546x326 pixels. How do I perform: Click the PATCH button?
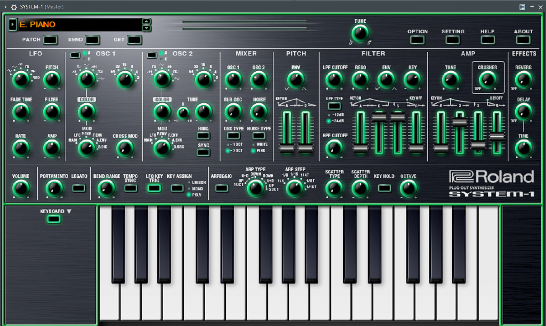coord(50,40)
